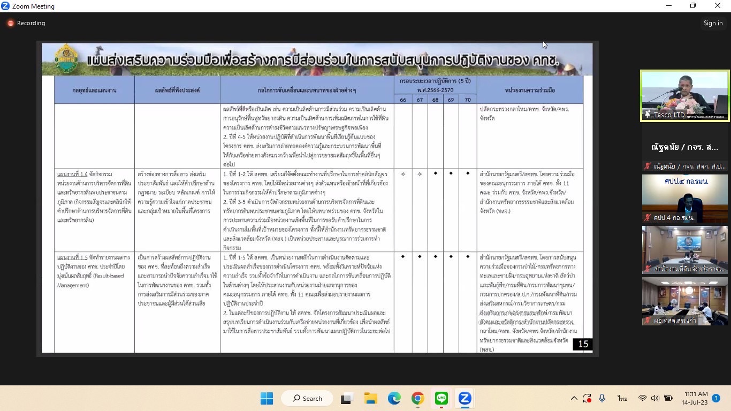Viewport: 731px width, 411px height.
Task: Click the red Recording indicator icon
Action: click(x=10, y=23)
